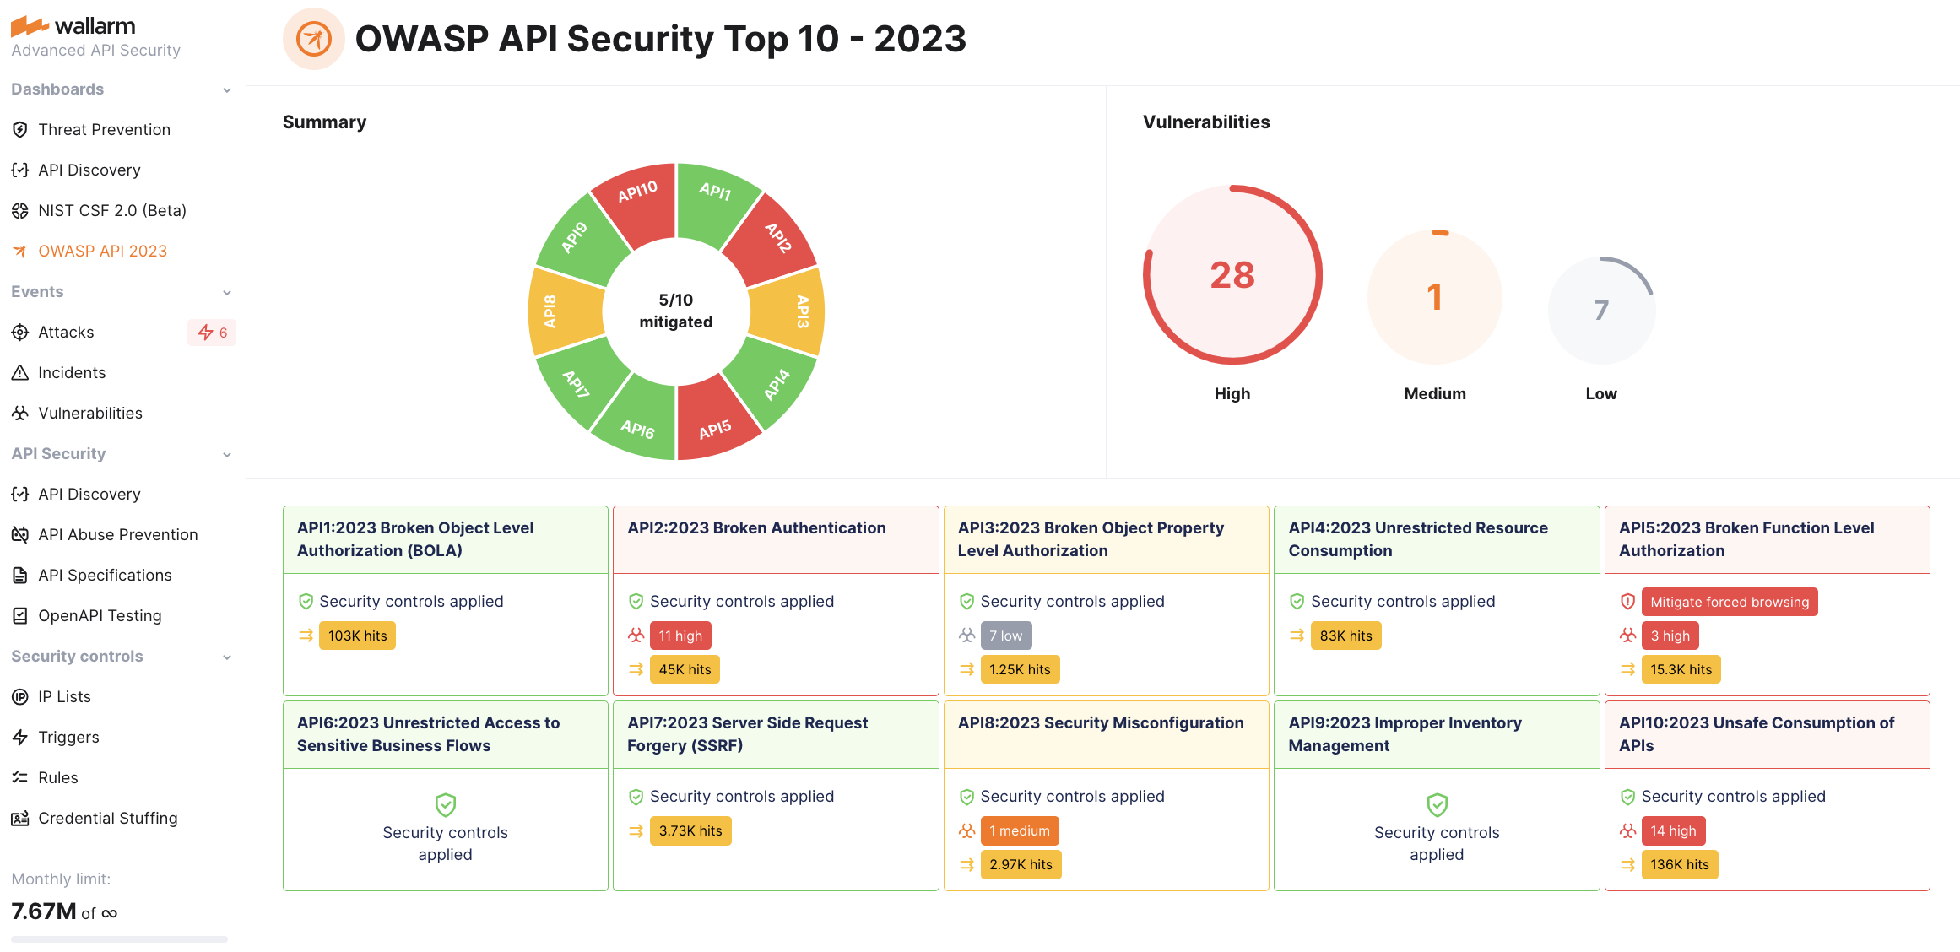Open the Vulnerabilities biohazard icon
This screenshot has height=952, width=1960.
click(x=20, y=413)
